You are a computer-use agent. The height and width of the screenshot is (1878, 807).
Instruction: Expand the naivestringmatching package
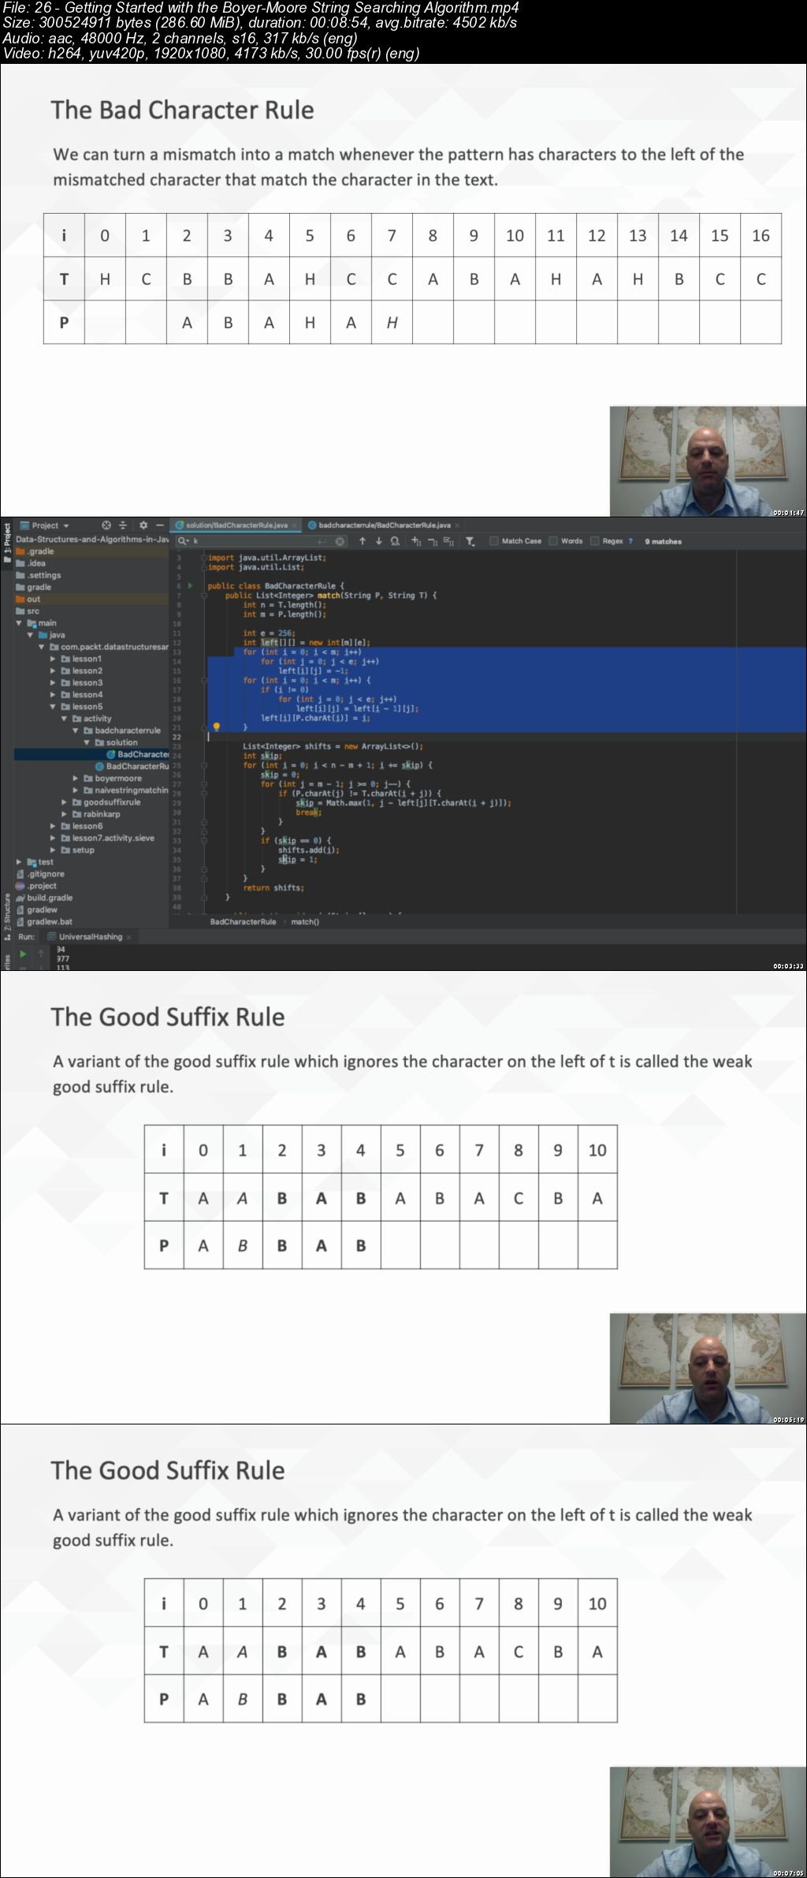[76, 790]
